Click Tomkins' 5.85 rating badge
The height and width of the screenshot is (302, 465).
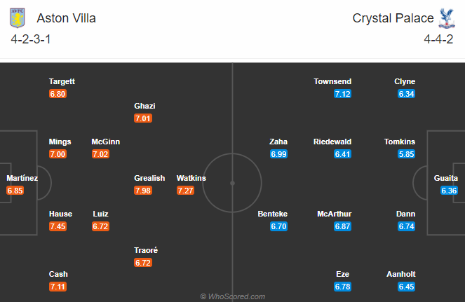[405, 154]
